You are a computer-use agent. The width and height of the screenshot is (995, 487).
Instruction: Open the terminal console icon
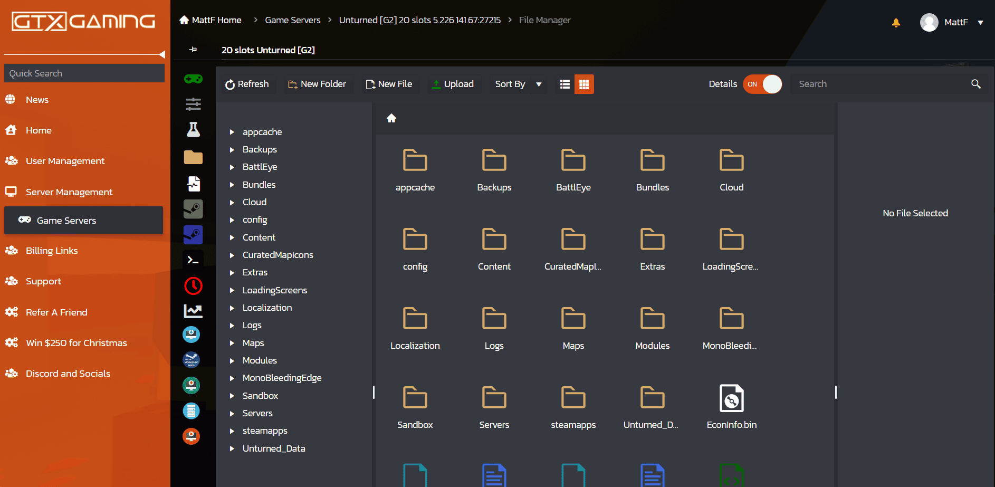(193, 260)
